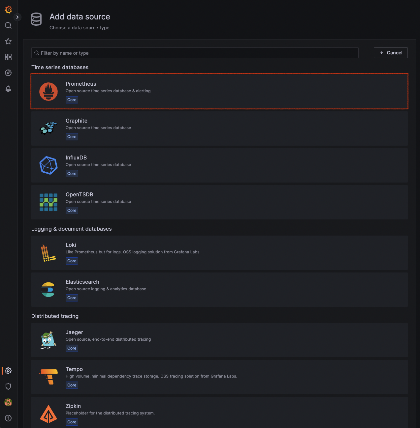The image size is (420, 428).
Task: Open Starred dashboards star icon
Action: click(x=8, y=41)
